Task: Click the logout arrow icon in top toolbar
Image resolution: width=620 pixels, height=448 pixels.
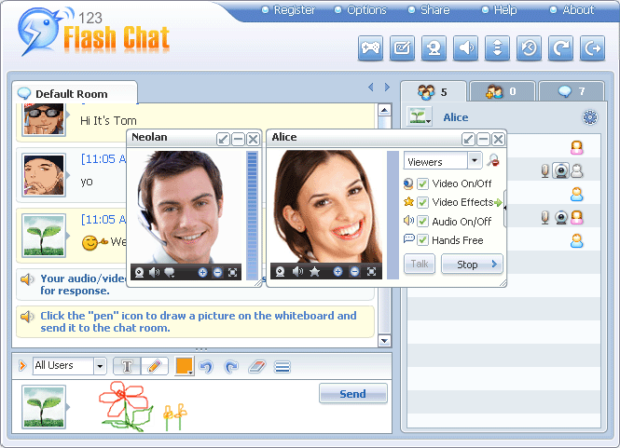Action: point(591,48)
